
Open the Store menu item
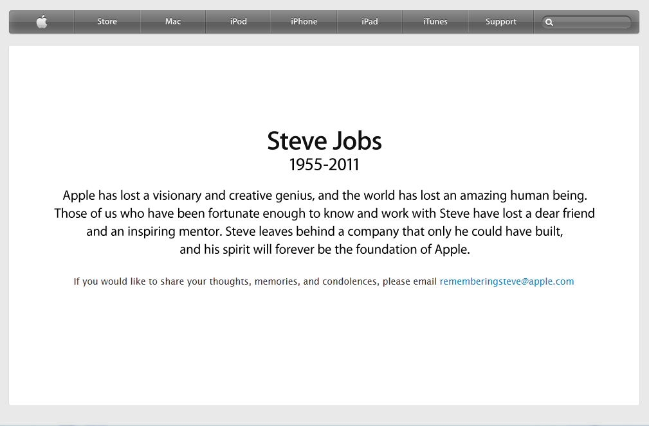(107, 21)
